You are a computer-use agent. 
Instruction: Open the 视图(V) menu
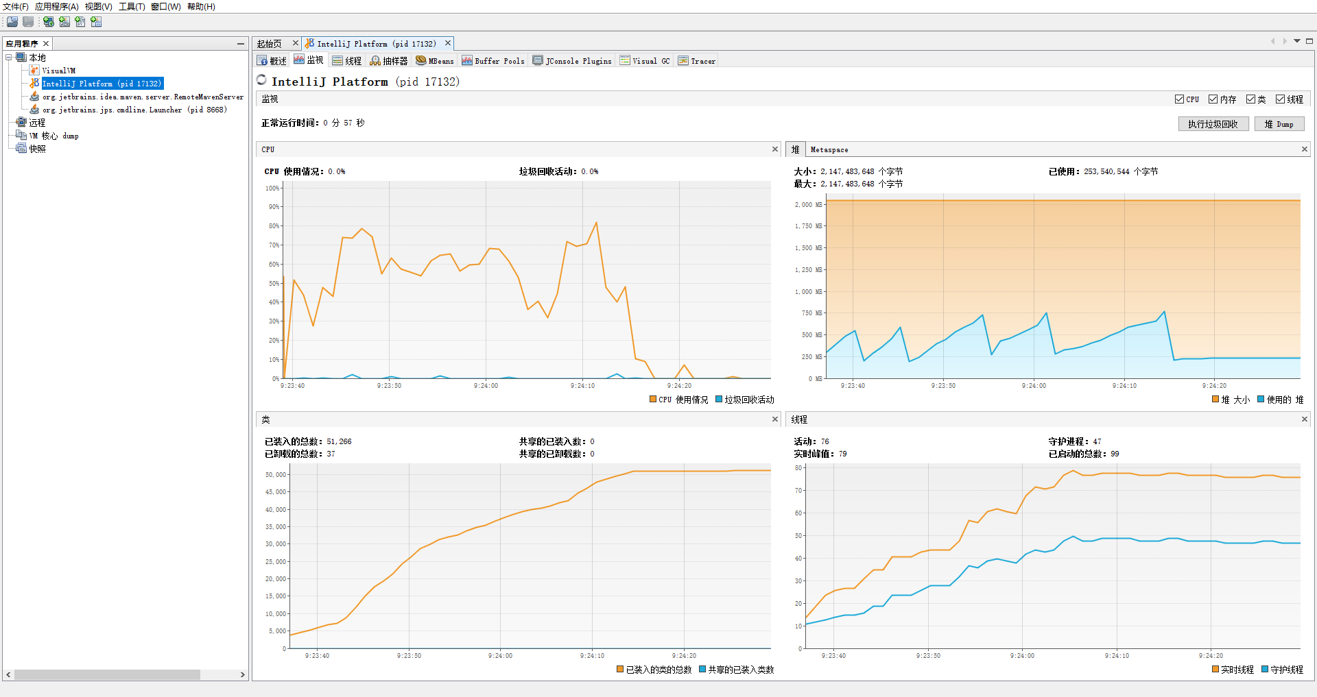[99, 7]
